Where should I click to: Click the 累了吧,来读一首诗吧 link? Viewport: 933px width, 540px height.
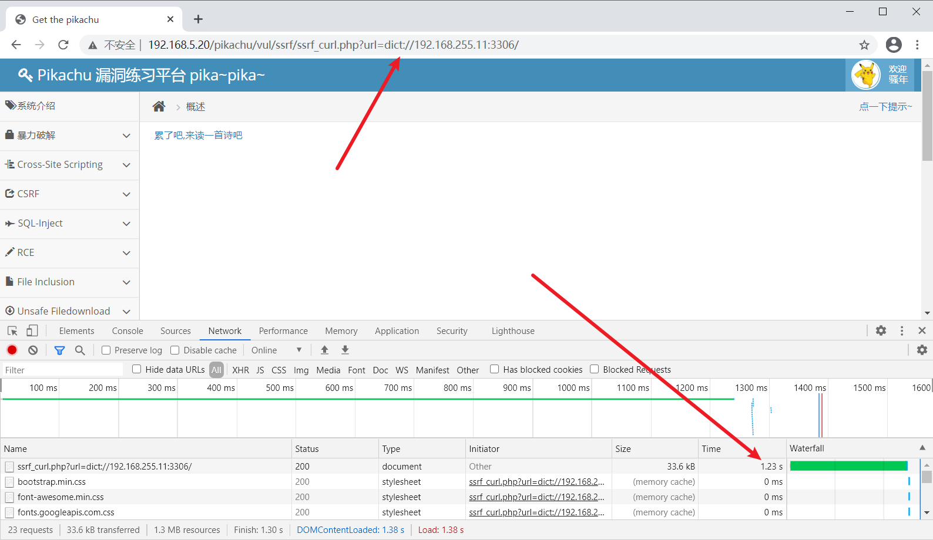(x=198, y=136)
